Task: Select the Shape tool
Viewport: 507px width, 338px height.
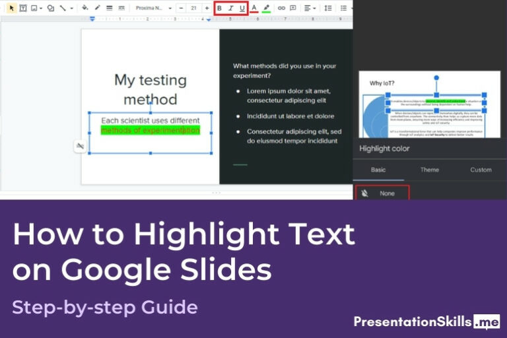Action: click(x=51, y=8)
